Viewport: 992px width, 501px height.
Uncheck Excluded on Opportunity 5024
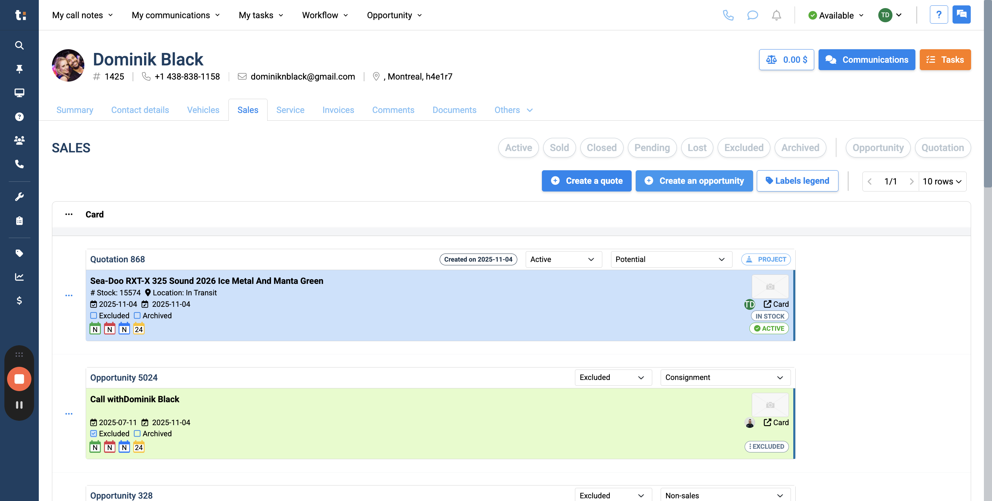pyautogui.click(x=93, y=434)
